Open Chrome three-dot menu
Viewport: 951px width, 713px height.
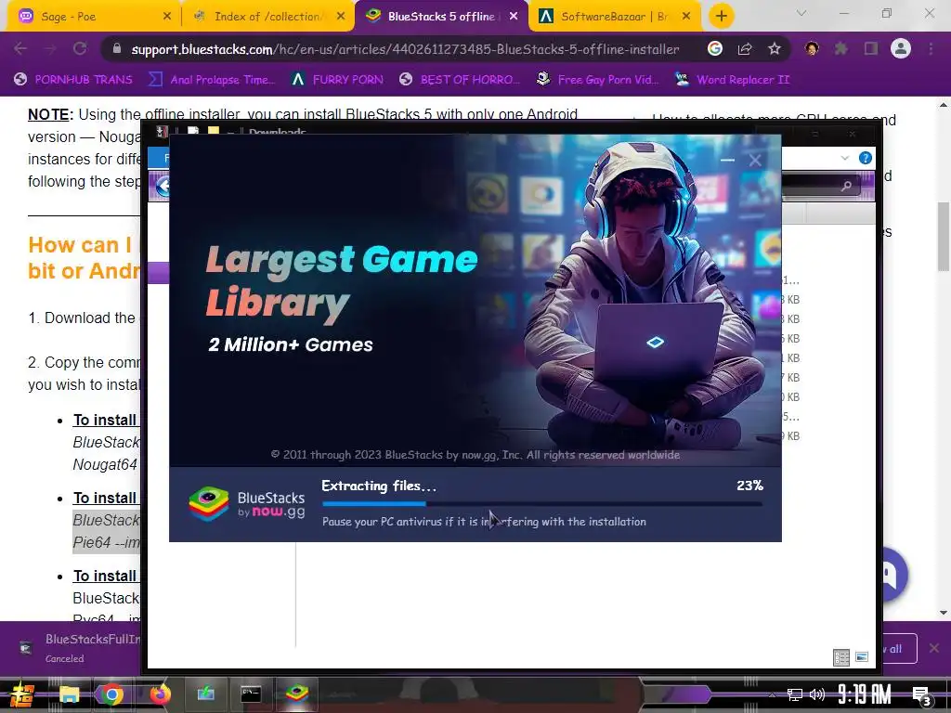(x=931, y=48)
